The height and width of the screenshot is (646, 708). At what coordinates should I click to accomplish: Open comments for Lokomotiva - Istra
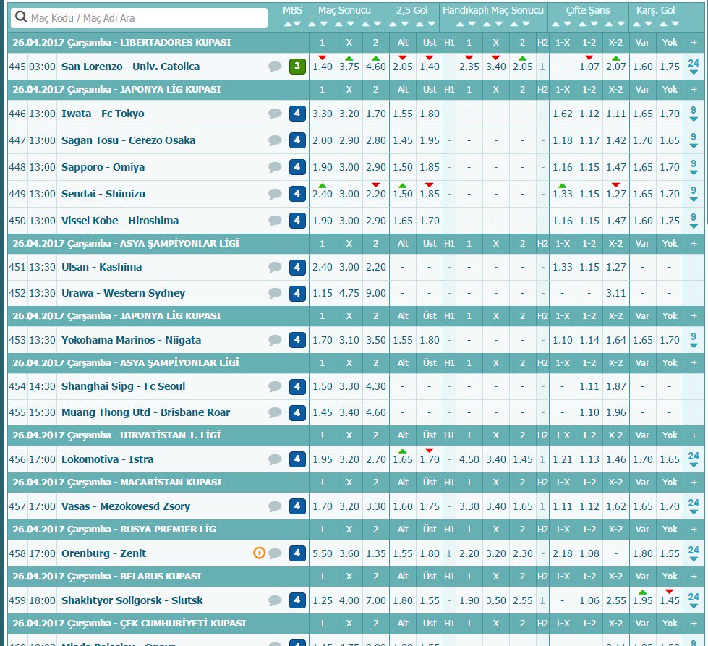275,459
